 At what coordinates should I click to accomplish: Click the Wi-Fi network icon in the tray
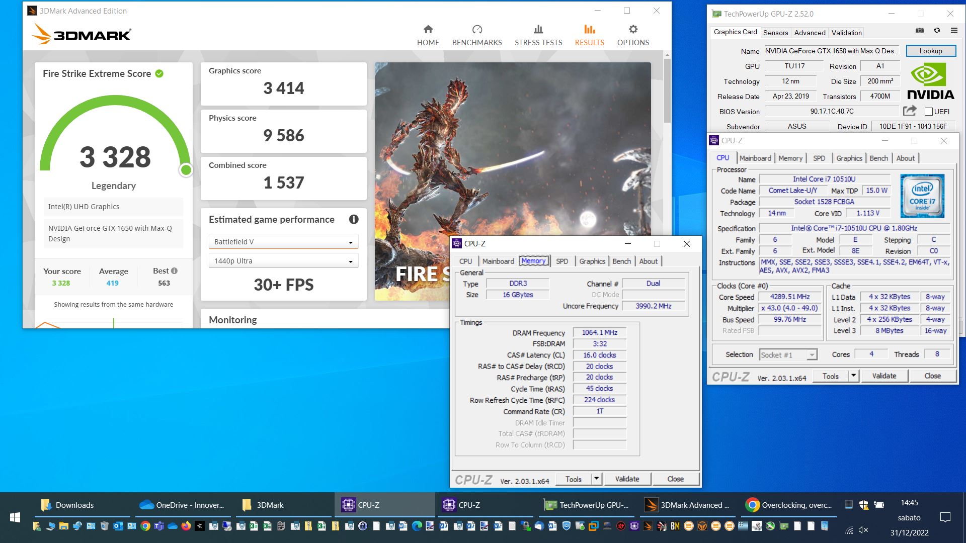849,530
